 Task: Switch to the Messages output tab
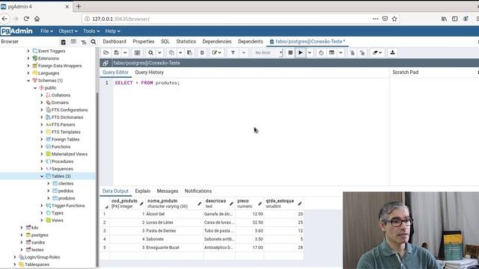(168, 191)
